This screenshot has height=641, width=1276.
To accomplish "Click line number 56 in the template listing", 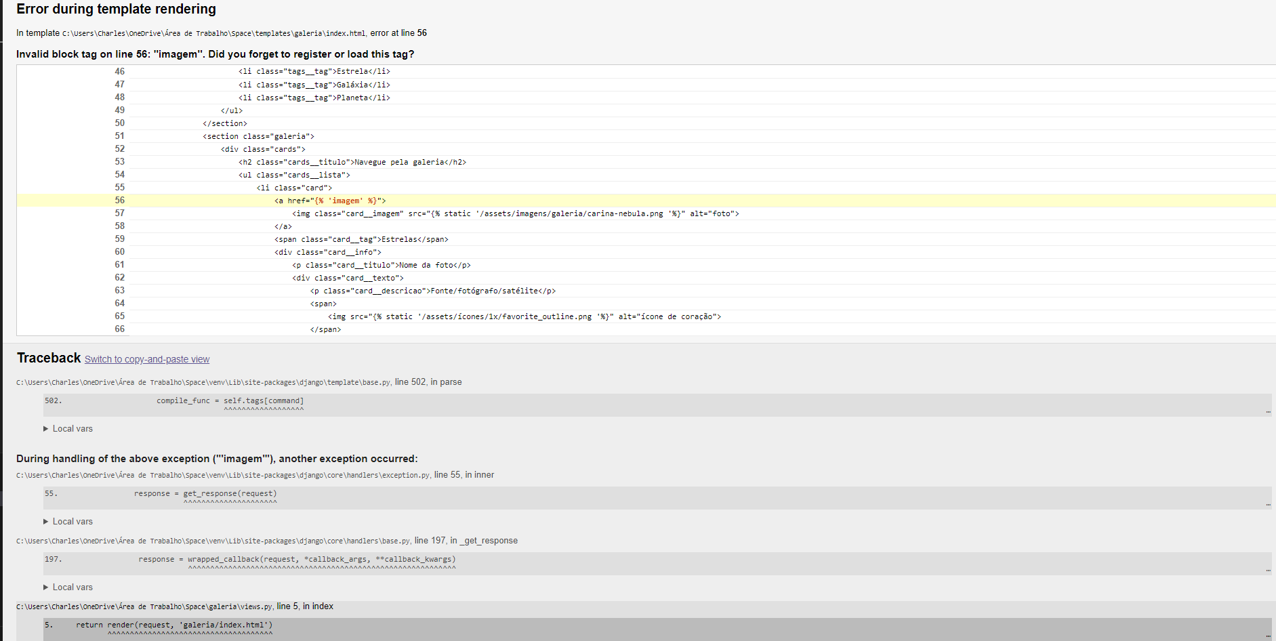I will coord(119,201).
